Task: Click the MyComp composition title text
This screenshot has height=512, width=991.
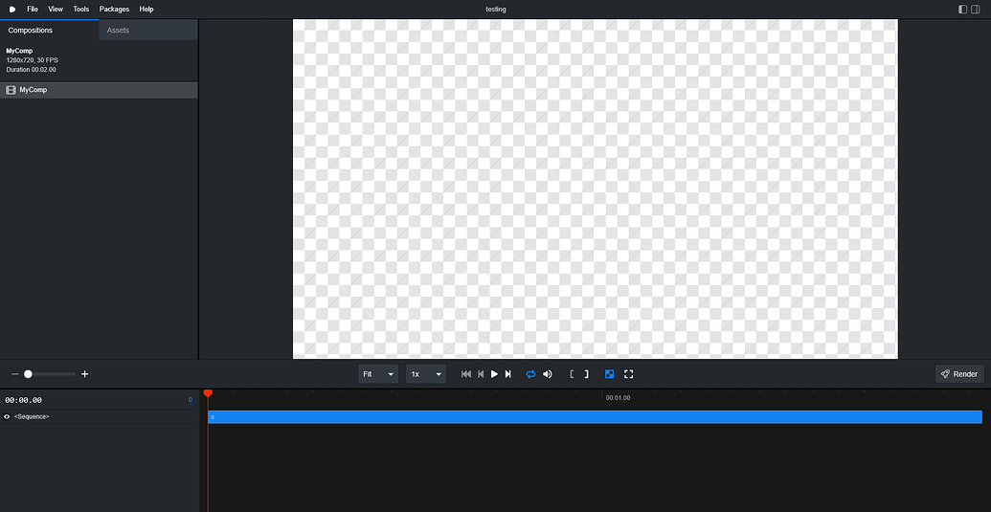Action: [19, 51]
